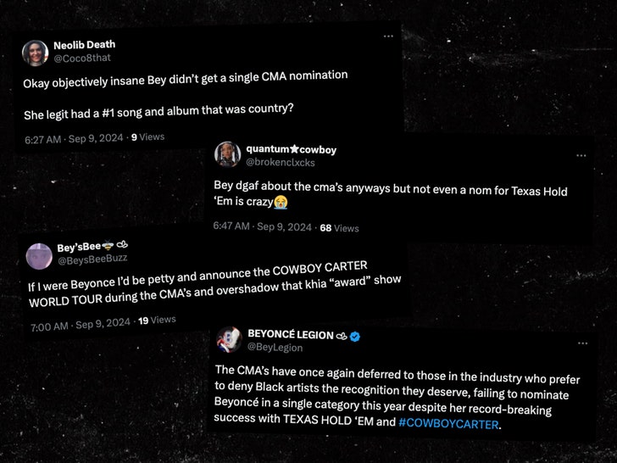Open the Bey'sBee profile avatar
617x463 pixels.
39,254
